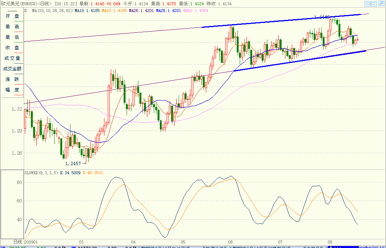Click the 1.4446 high price annotation
Viewport: 386px width, 248px height.
[x=322, y=17]
